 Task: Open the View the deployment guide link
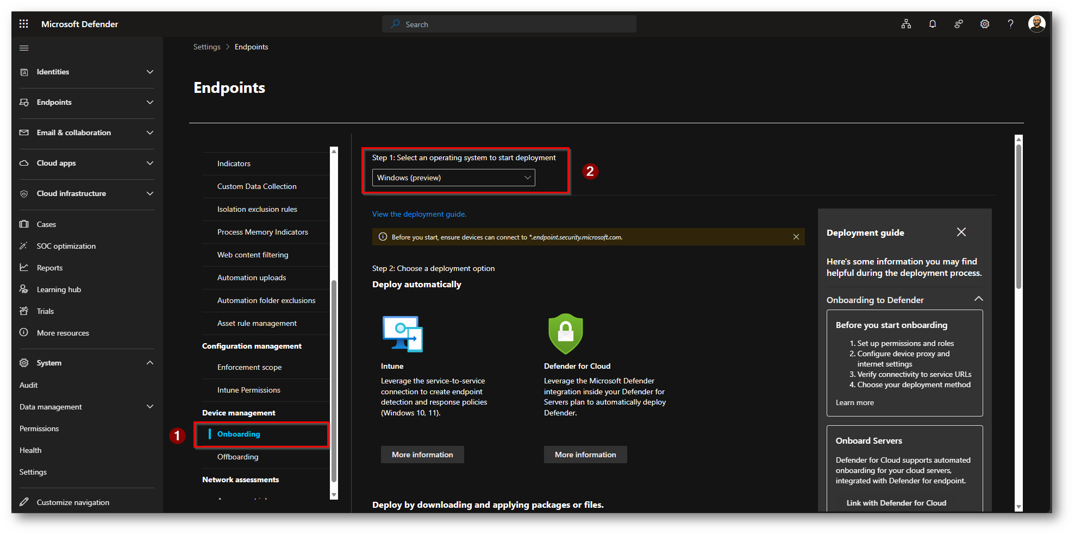click(x=419, y=215)
